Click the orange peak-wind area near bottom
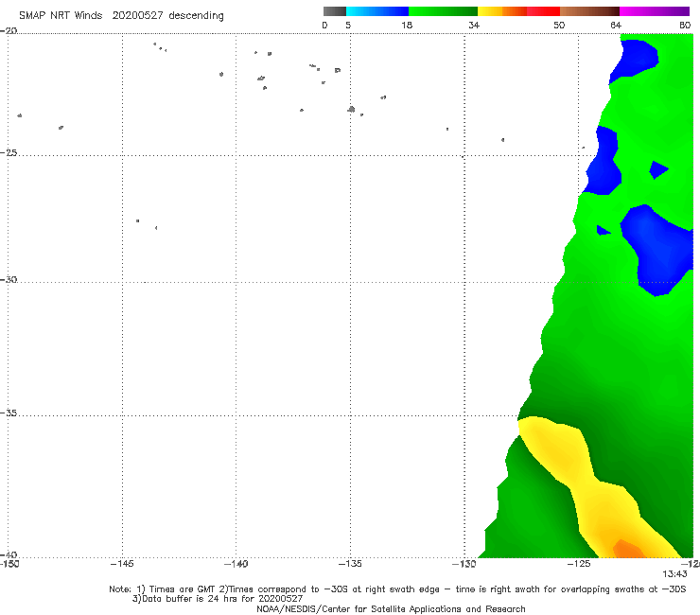This screenshot has height=615, width=700. (628, 550)
